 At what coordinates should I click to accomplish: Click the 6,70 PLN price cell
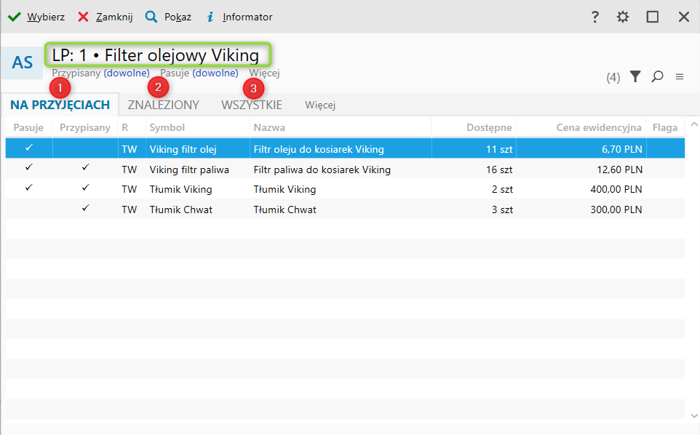pyautogui.click(x=622, y=149)
